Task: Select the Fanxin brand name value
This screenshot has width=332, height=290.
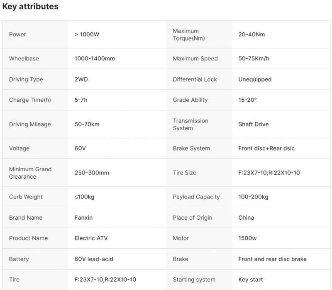Action: click(x=83, y=218)
